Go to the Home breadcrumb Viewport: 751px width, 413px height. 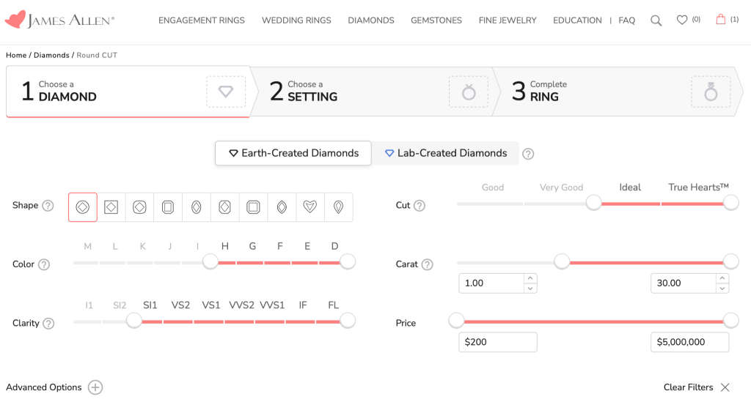coord(16,55)
